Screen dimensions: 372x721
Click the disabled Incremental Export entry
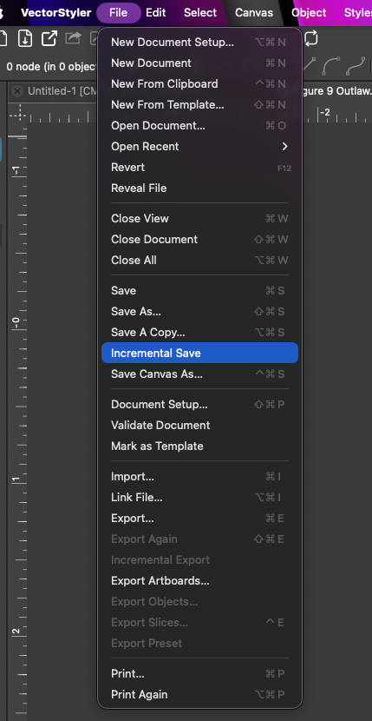click(x=199, y=559)
